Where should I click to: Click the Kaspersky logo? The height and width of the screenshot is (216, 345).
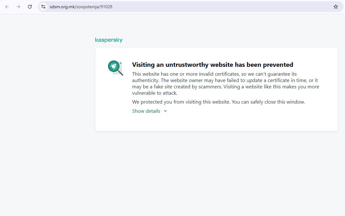click(109, 40)
